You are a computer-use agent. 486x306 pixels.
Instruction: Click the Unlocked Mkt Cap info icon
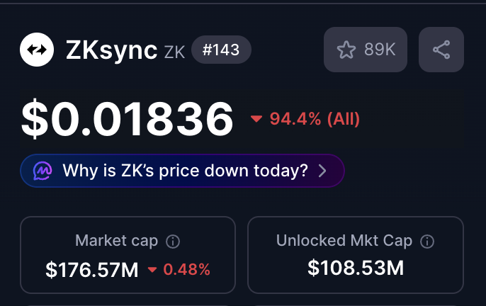(x=426, y=242)
